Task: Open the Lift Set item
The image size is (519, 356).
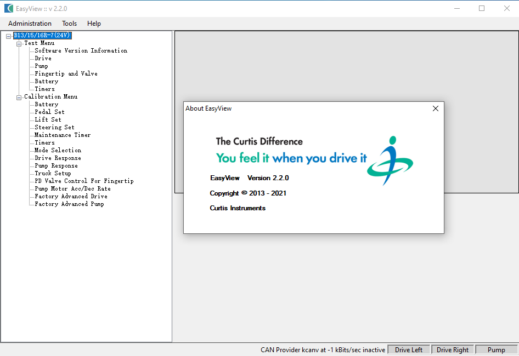Action: (48, 119)
